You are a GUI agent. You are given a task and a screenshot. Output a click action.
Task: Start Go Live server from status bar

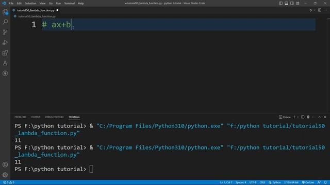[x=308, y=182]
